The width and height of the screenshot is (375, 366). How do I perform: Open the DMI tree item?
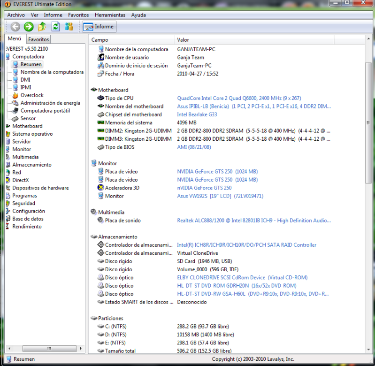25,80
